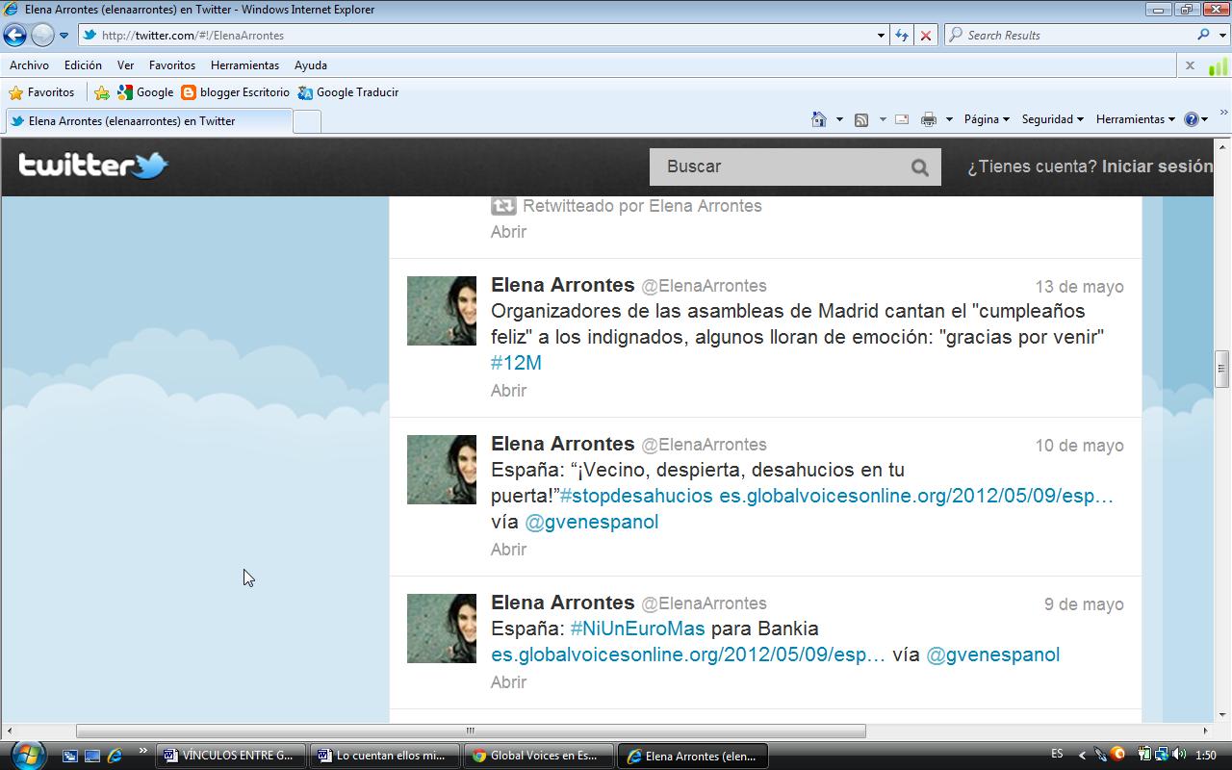
Task: Click the add to favorites bar icon
Action: pos(102,92)
